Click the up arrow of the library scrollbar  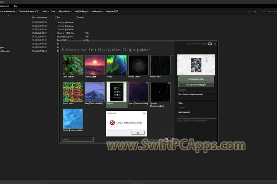[172, 56]
